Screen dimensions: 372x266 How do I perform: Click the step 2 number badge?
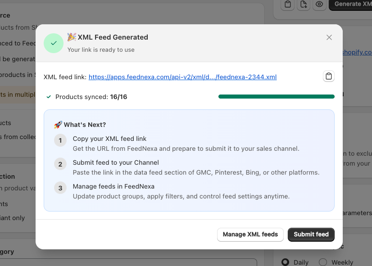(60, 164)
